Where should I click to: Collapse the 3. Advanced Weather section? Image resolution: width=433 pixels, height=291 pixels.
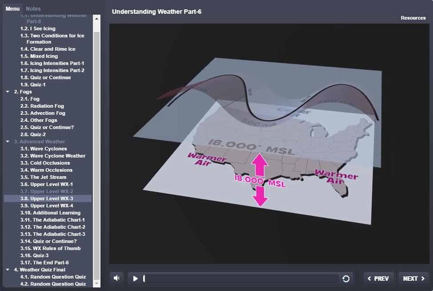[x=8, y=141]
